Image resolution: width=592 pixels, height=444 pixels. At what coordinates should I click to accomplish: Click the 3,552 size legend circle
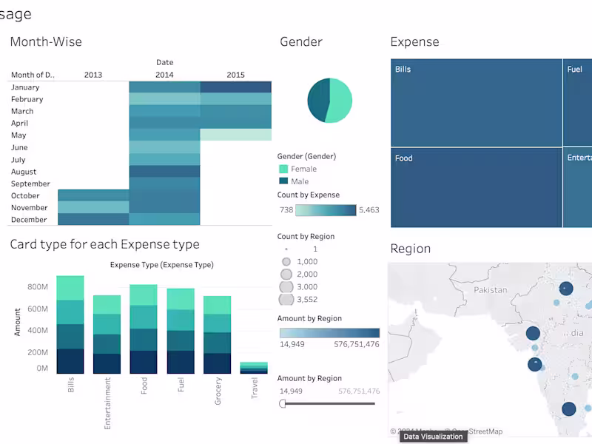click(286, 300)
